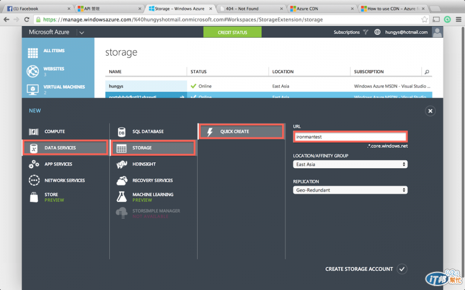Click into URL field containing ironmantest
This screenshot has height=290, width=465.
(x=350, y=137)
